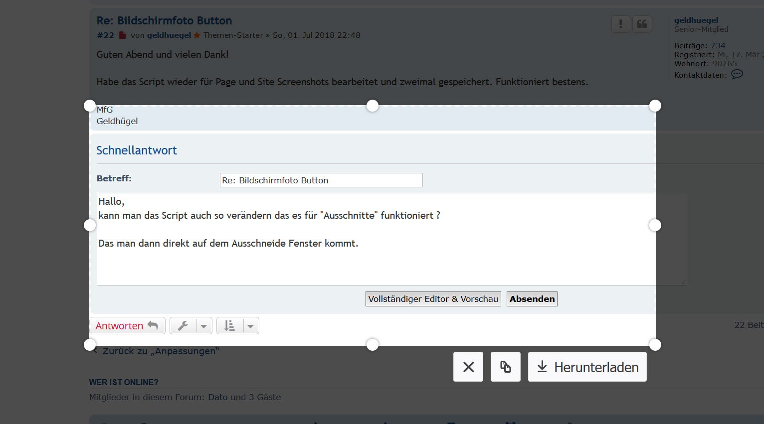The width and height of the screenshot is (764, 424).
Task: Click the top-left selection resize handle
Action: (90, 106)
